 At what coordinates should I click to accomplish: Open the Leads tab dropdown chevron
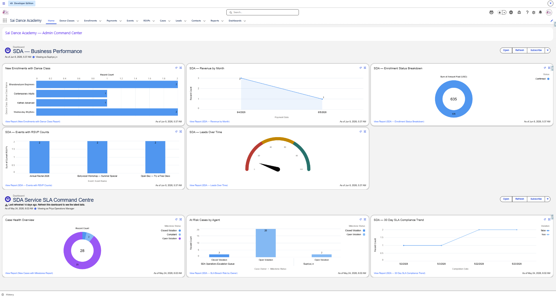pos(185,21)
